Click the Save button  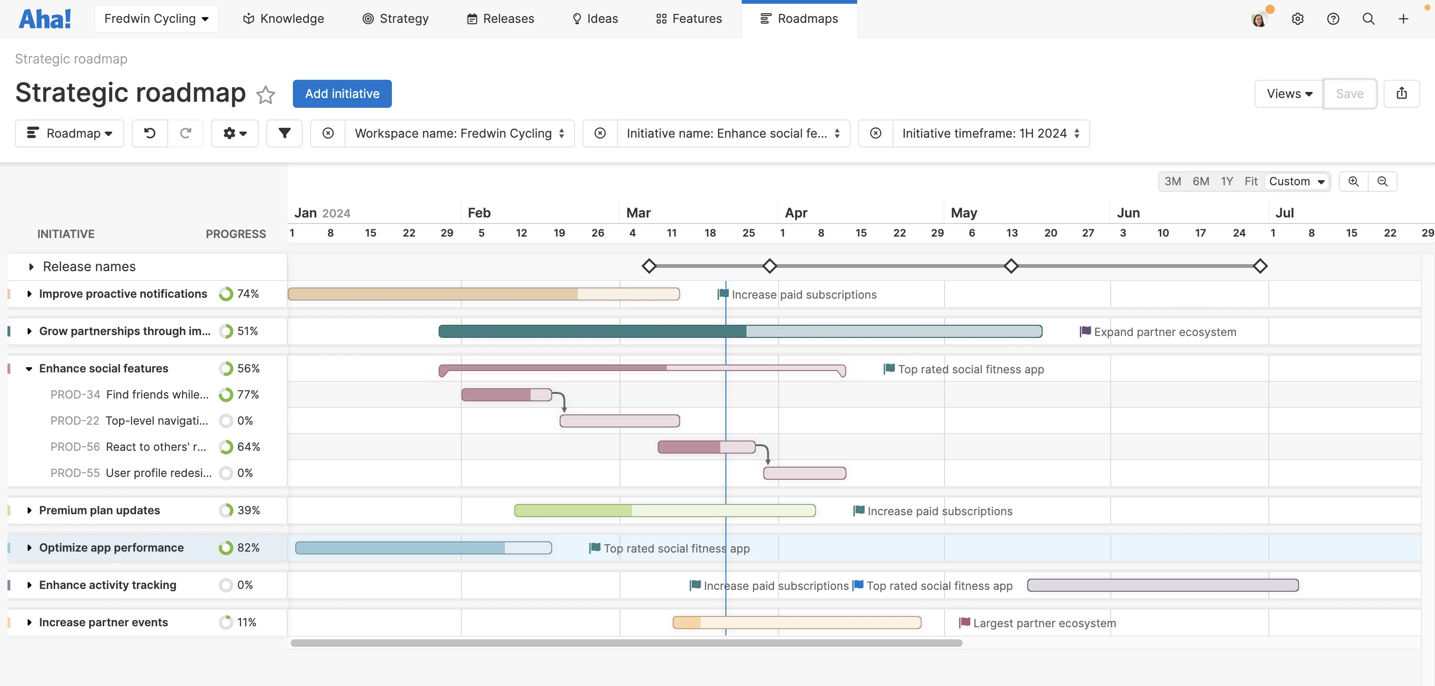(1350, 93)
